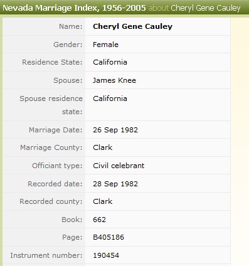This screenshot has width=249, height=266.
Task: Click recorded date 28 Sep 1982
Action: point(115,184)
